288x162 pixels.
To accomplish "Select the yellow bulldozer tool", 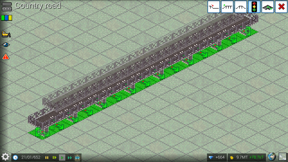I will [6, 34].
